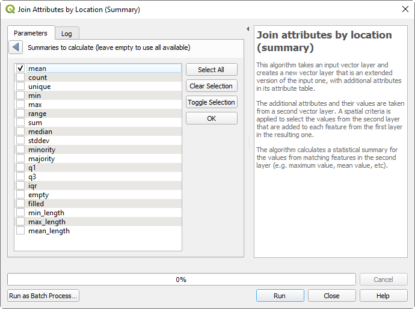Confirm the summaries with OK button
The height and width of the screenshot is (309, 415).
pyautogui.click(x=212, y=118)
